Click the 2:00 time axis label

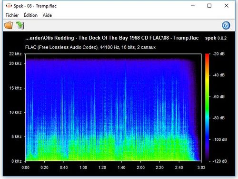pyautogui.click(x=141, y=168)
